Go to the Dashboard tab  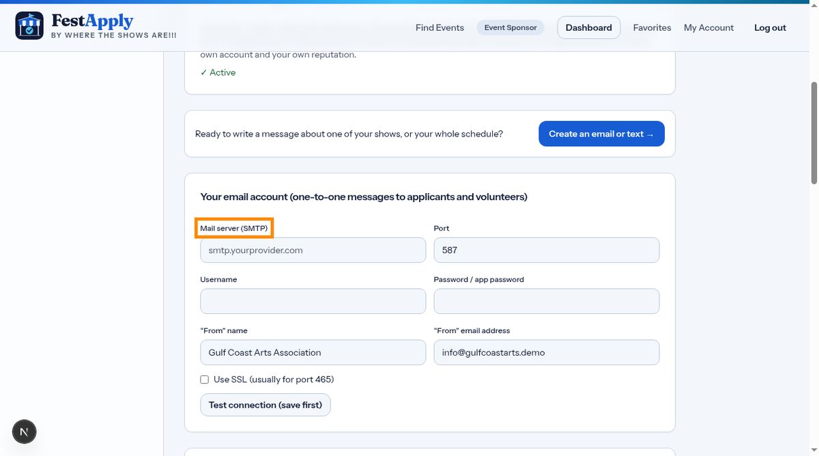[589, 28]
